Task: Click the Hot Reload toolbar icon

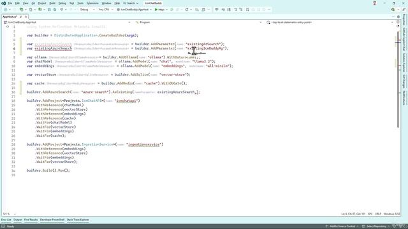Action: point(187,10)
